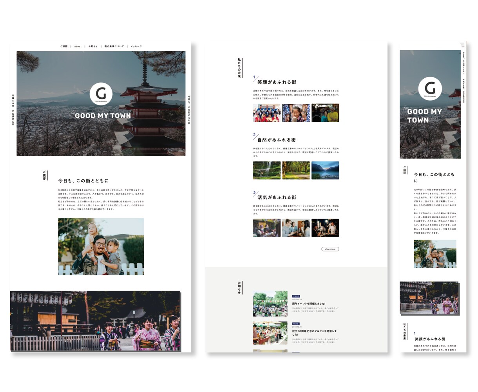Viewport: 478px width, 392px height.
Task: Click the desktop heading 今日も、この街とともに
Action: pyautogui.click(x=83, y=181)
